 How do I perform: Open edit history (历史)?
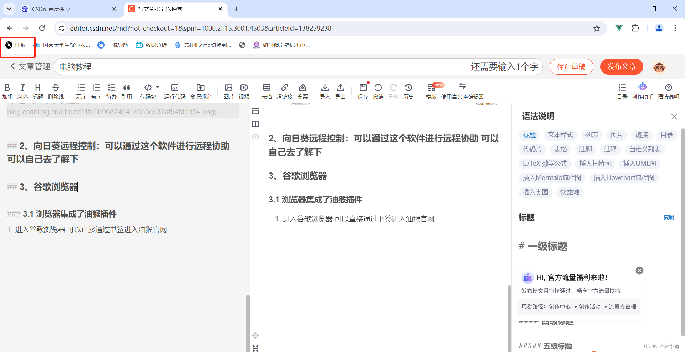click(409, 91)
